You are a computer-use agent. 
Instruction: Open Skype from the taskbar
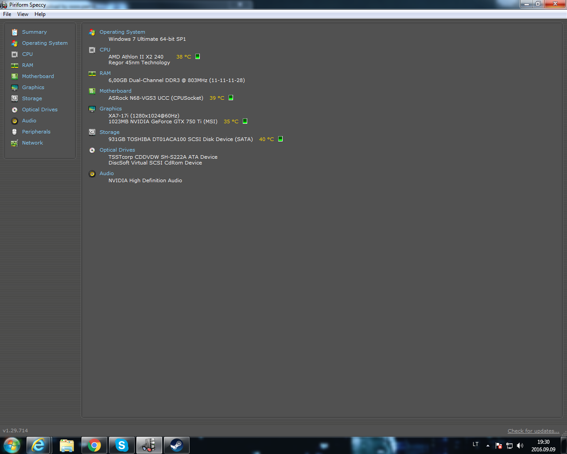click(x=121, y=445)
